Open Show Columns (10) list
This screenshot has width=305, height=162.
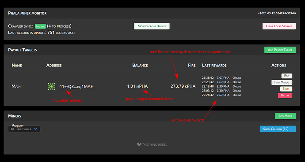pyautogui.click(x=278, y=129)
